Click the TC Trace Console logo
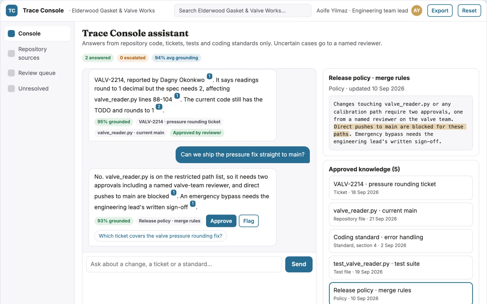The image size is (487, 304). pos(12,11)
